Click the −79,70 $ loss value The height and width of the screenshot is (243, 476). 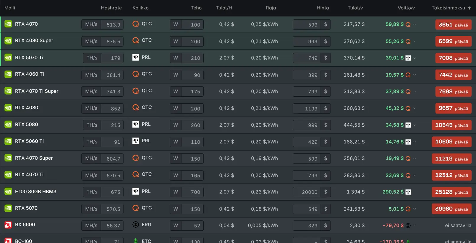tap(393, 226)
